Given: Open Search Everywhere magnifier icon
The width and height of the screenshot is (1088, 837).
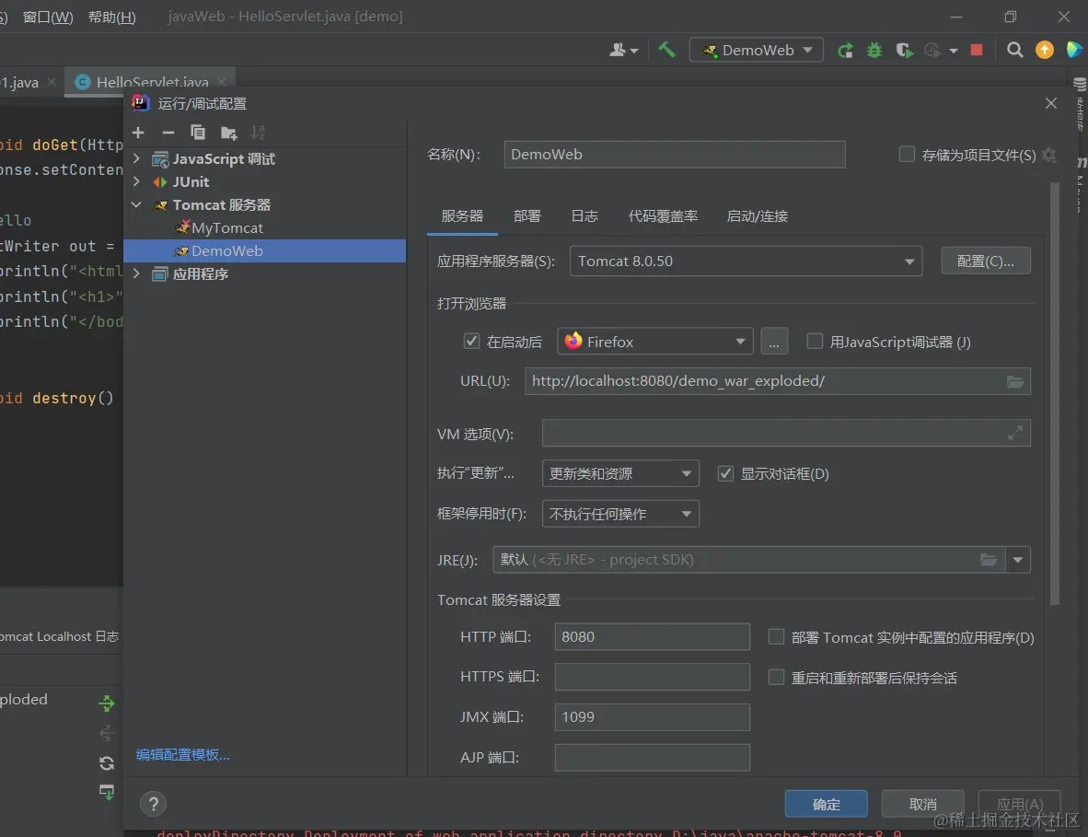Looking at the screenshot, I should point(1014,50).
